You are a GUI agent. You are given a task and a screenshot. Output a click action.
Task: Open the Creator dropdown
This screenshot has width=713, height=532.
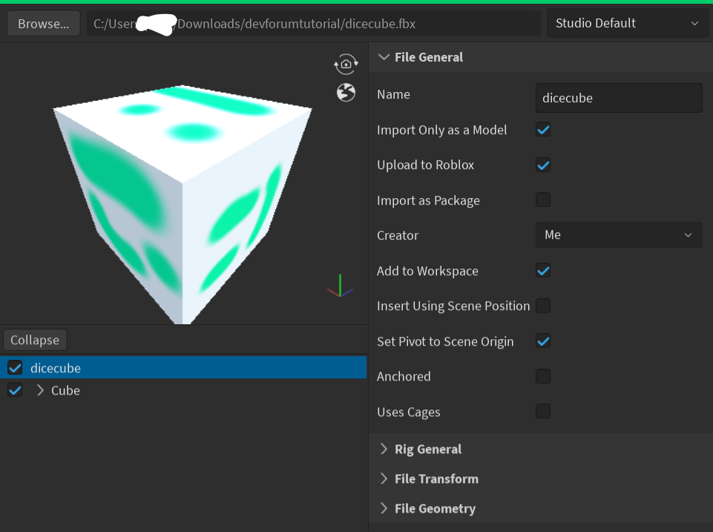pyautogui.click(x=618, y=234)
